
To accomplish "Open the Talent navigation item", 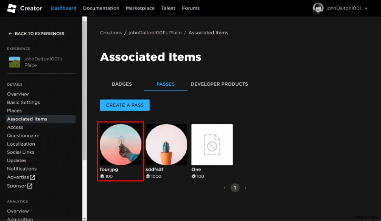I will point(168,8).
